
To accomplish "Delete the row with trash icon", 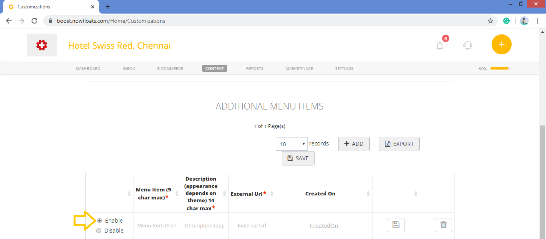I will 443,225.
